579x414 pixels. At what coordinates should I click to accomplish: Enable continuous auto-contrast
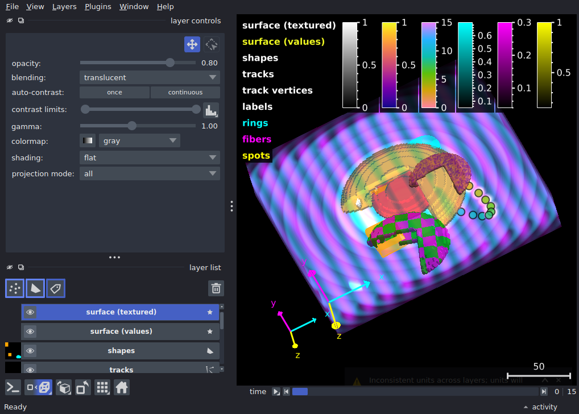[185, 92]
